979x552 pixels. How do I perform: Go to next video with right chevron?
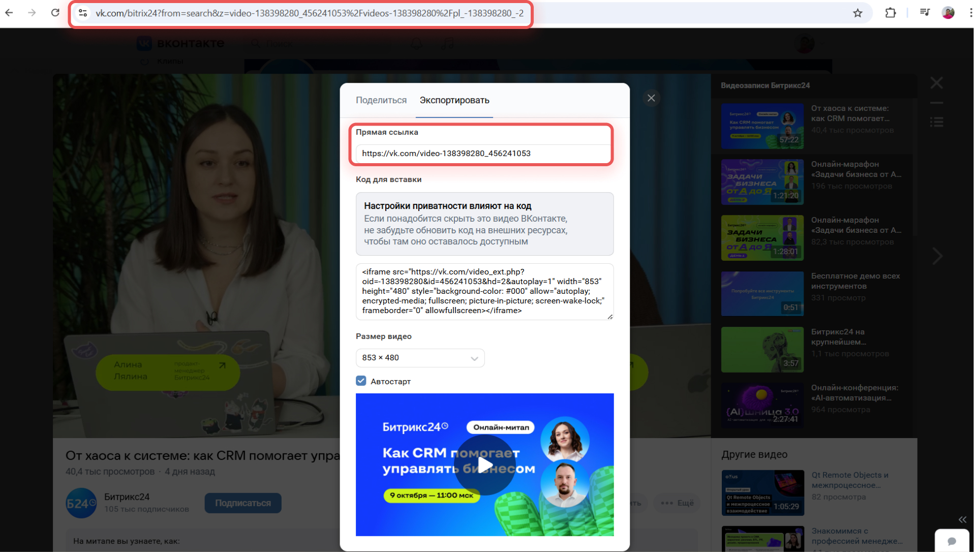937,256
